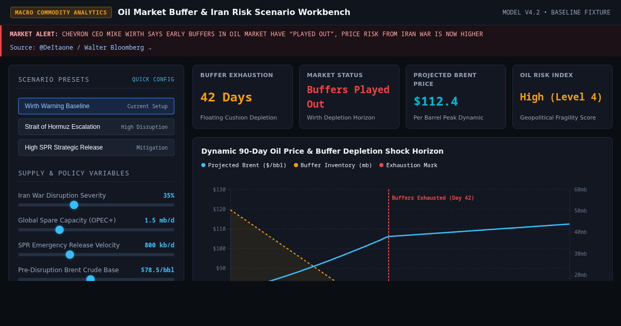Click the Projected Brent Price $112.4 value
The height and width of the screenshot is (326, 621).
436,101
